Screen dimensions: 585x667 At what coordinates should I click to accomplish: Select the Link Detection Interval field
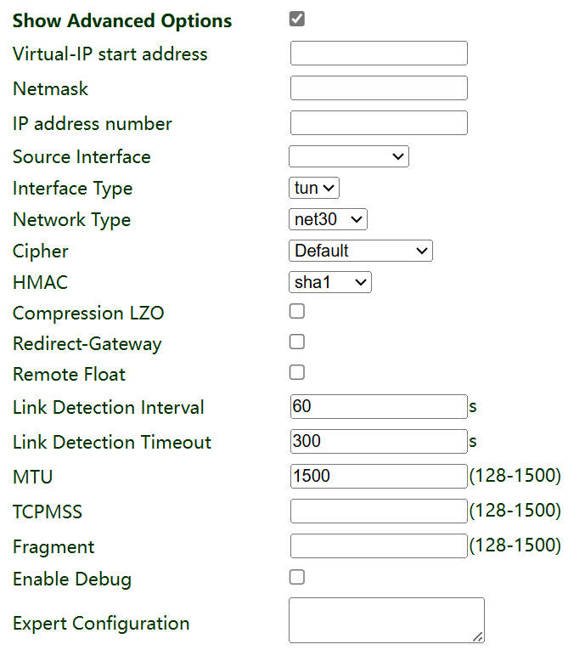tap(379, 407)
